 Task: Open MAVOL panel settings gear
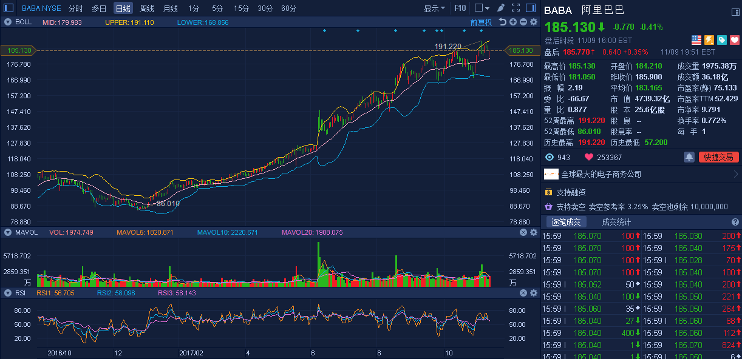(534, 232)
